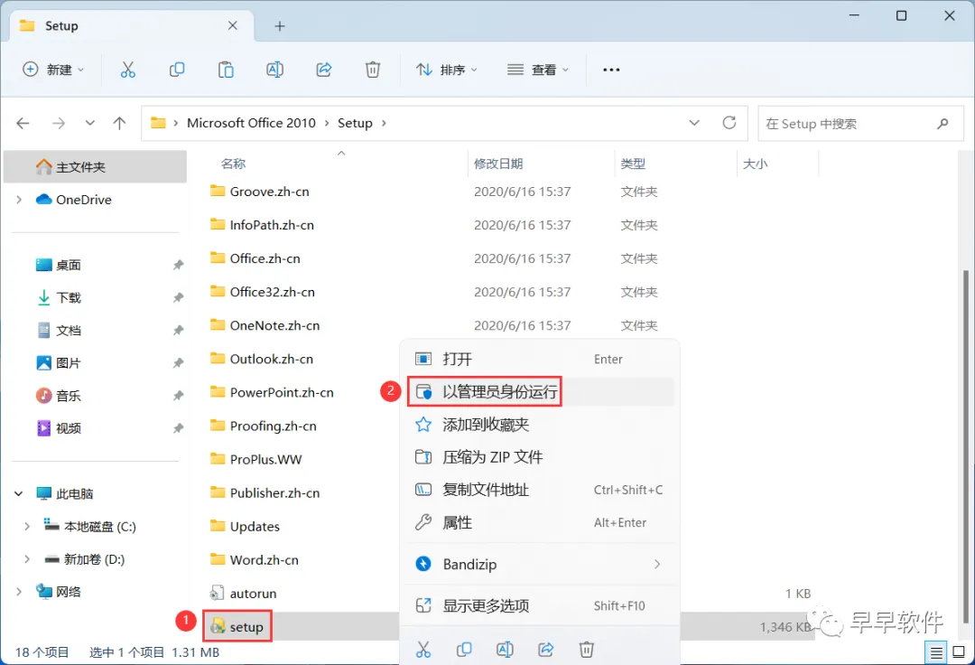Sort by Date modified (修改日期) column
975x665 pixels.
click(498, 164)
